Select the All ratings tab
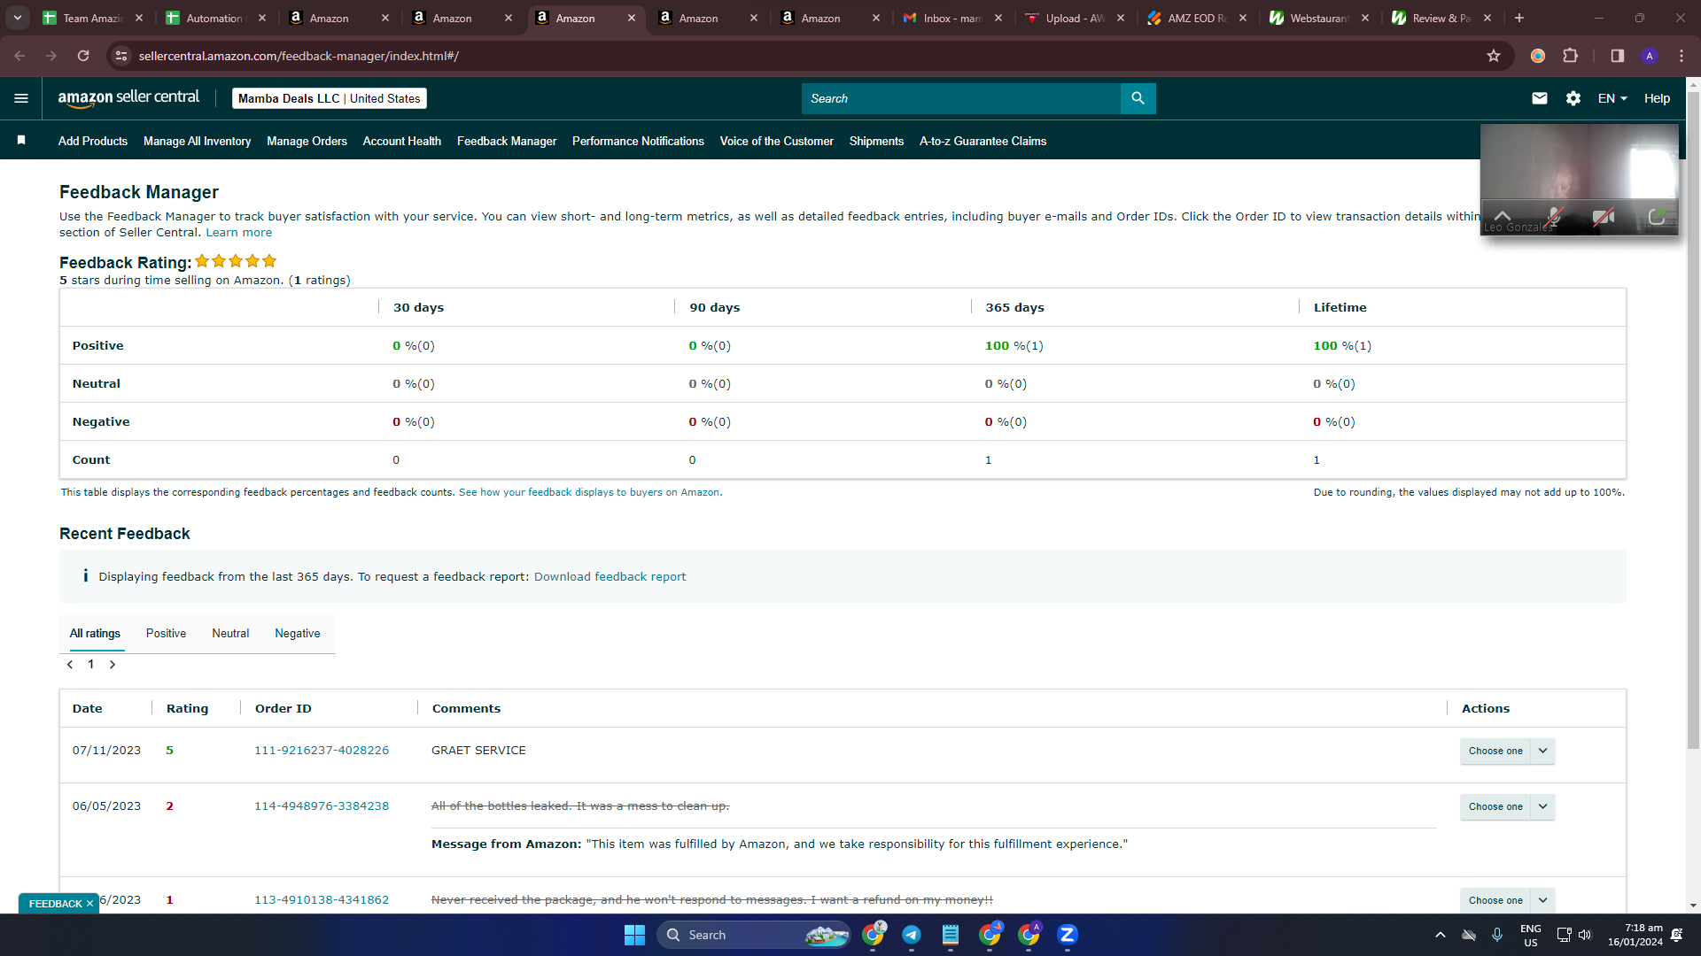Image resolution: width=1701 pixels, height=956 pixels. click(x=95, y=634)
